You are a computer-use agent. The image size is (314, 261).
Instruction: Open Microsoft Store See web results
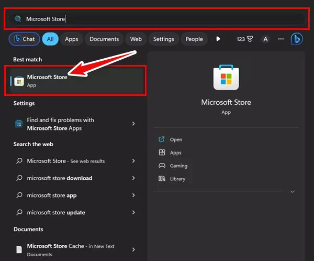coord(76,161)
